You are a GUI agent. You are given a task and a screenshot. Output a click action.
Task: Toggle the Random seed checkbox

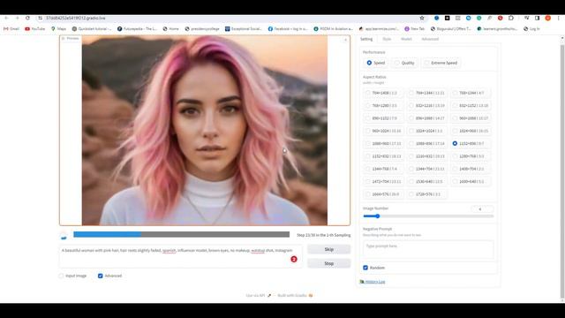365,268
